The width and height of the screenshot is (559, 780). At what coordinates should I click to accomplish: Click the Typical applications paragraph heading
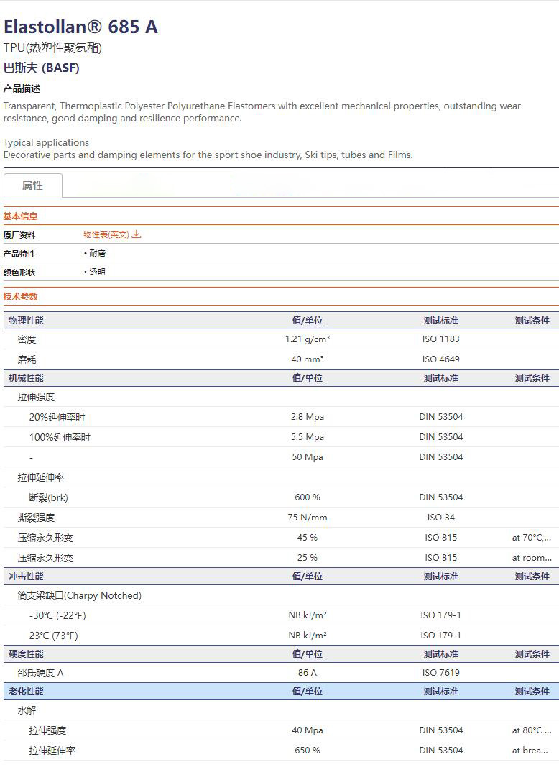[46, 143]
